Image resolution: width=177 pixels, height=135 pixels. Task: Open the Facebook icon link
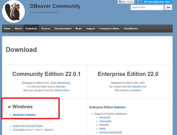(x=138, y=2)
